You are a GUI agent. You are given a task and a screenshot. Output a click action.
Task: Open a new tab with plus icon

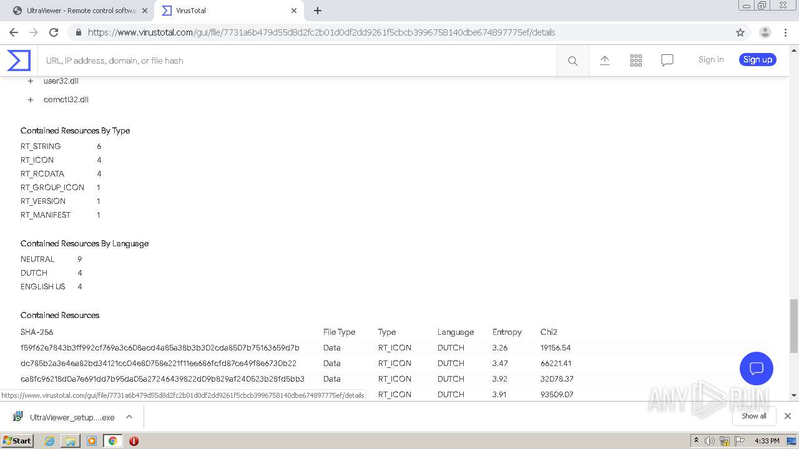(x=318, y=11)
